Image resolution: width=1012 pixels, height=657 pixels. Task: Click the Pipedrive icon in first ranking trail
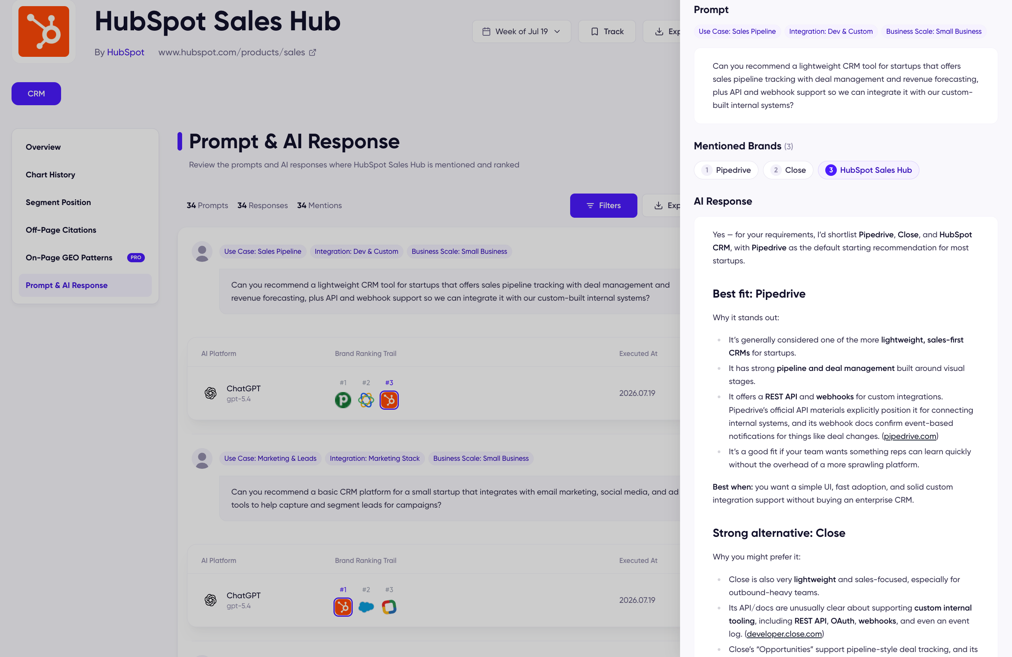(x=343, y=400)
